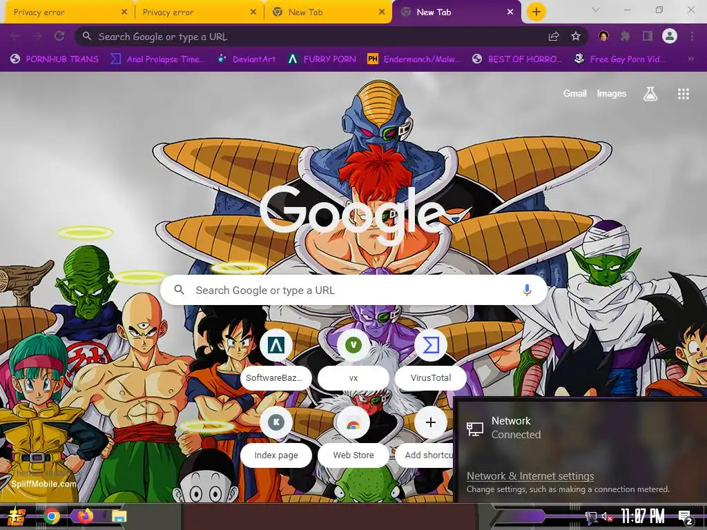Screen dimensions: 707x530
Task: Launch Chrome from the taskbar
Action: [x=52, y=516]
